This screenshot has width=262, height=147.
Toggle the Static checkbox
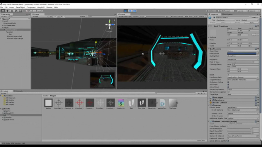click(x=251, y=17)
